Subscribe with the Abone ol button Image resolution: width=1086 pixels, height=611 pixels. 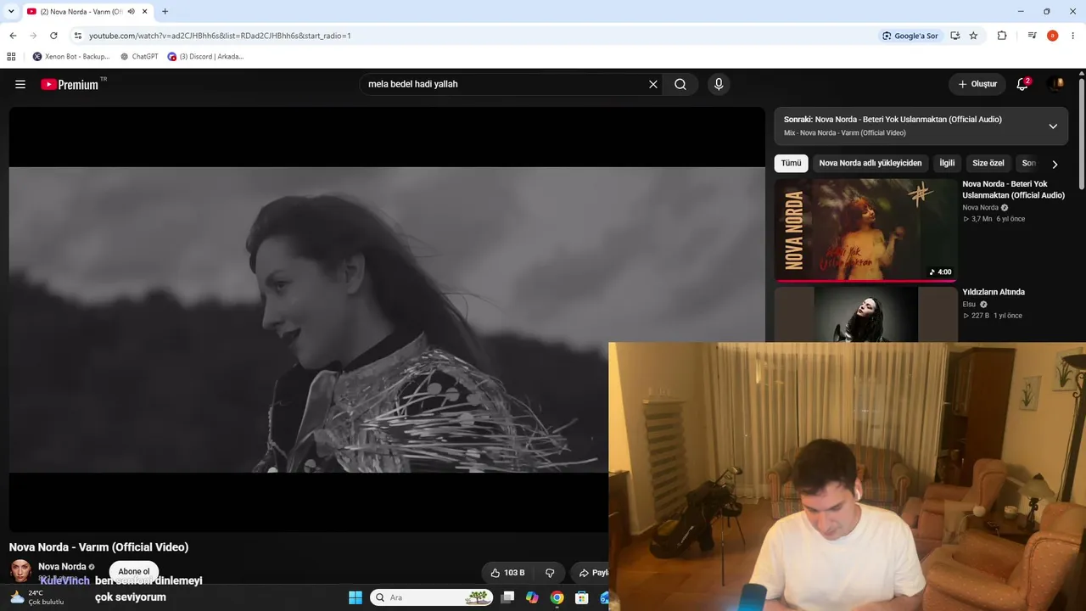134,571
